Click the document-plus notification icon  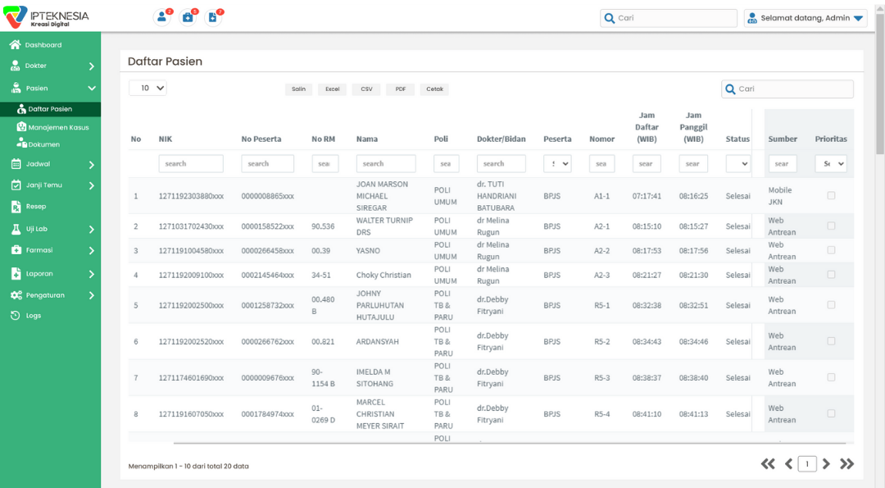point(213,17)
